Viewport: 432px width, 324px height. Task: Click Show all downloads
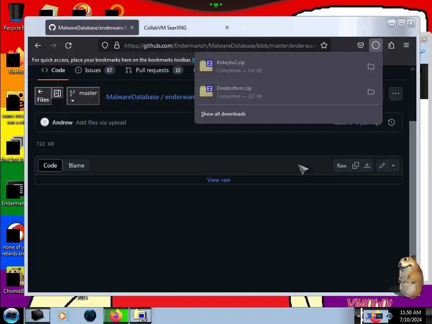tap(223, 114)
